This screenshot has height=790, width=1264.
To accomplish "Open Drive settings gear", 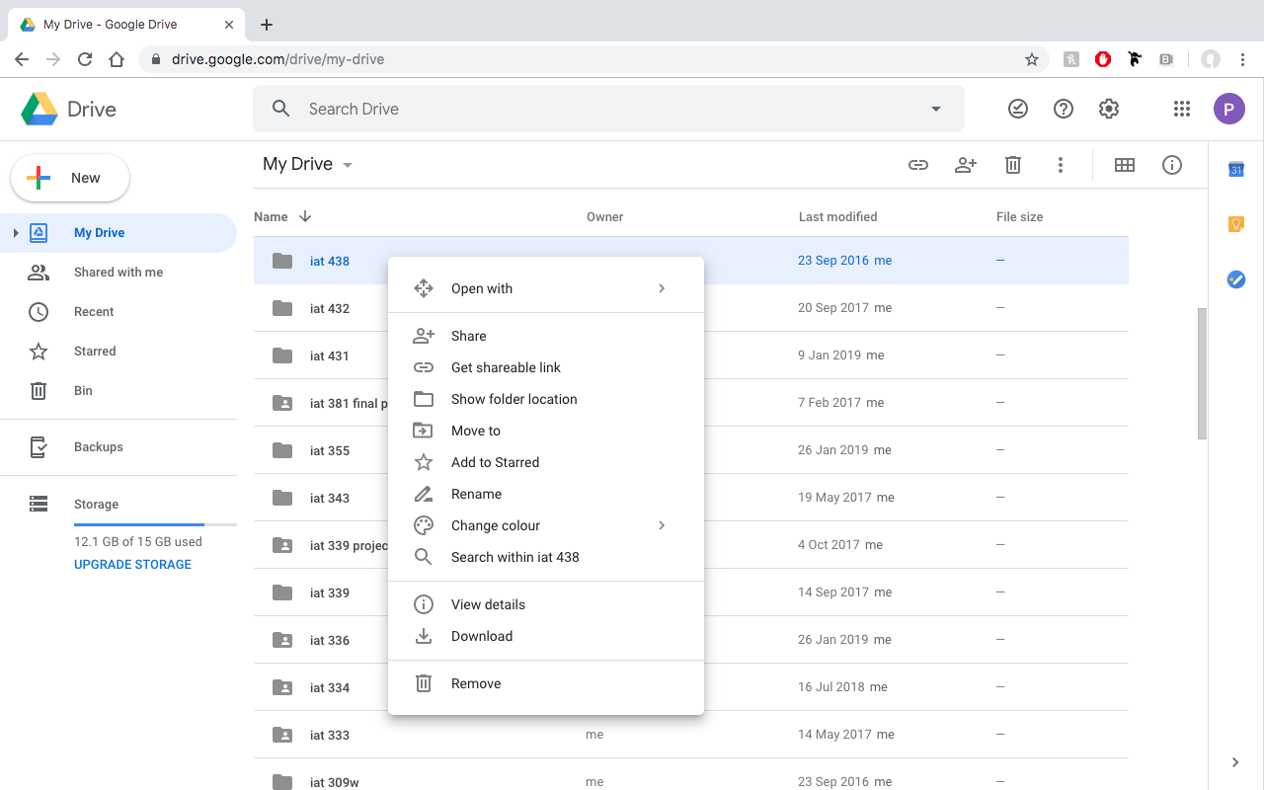I will [1109, 109].
